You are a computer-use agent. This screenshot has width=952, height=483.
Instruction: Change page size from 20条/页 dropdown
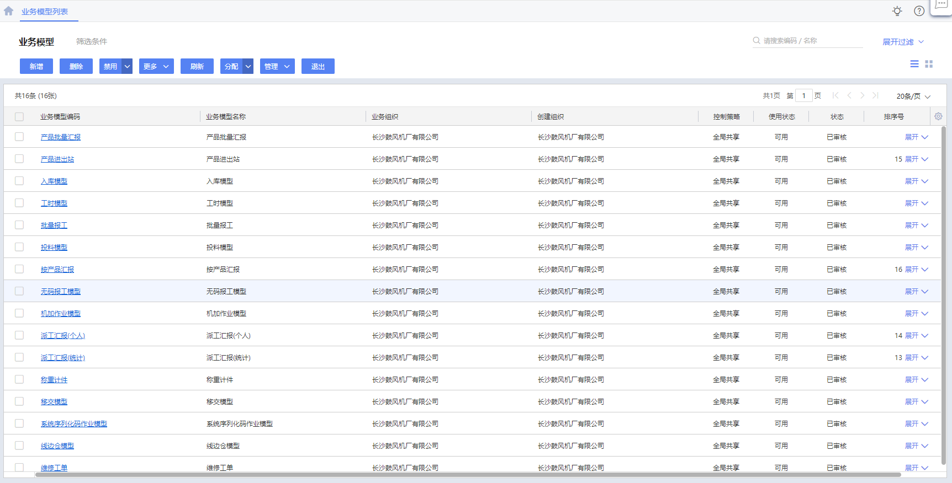pyautogui.click(x=913, y=96)
